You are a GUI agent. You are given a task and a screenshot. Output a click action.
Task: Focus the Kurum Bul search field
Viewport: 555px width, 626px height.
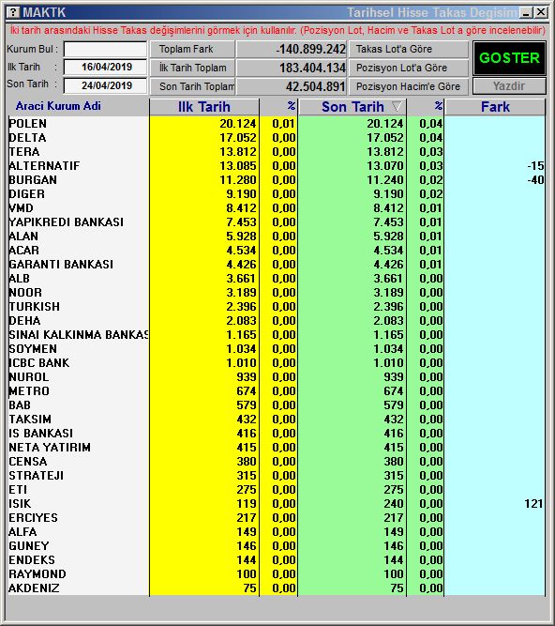106,49
